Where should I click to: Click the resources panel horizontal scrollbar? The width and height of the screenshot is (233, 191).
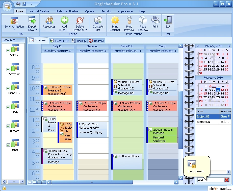[13, 181]
